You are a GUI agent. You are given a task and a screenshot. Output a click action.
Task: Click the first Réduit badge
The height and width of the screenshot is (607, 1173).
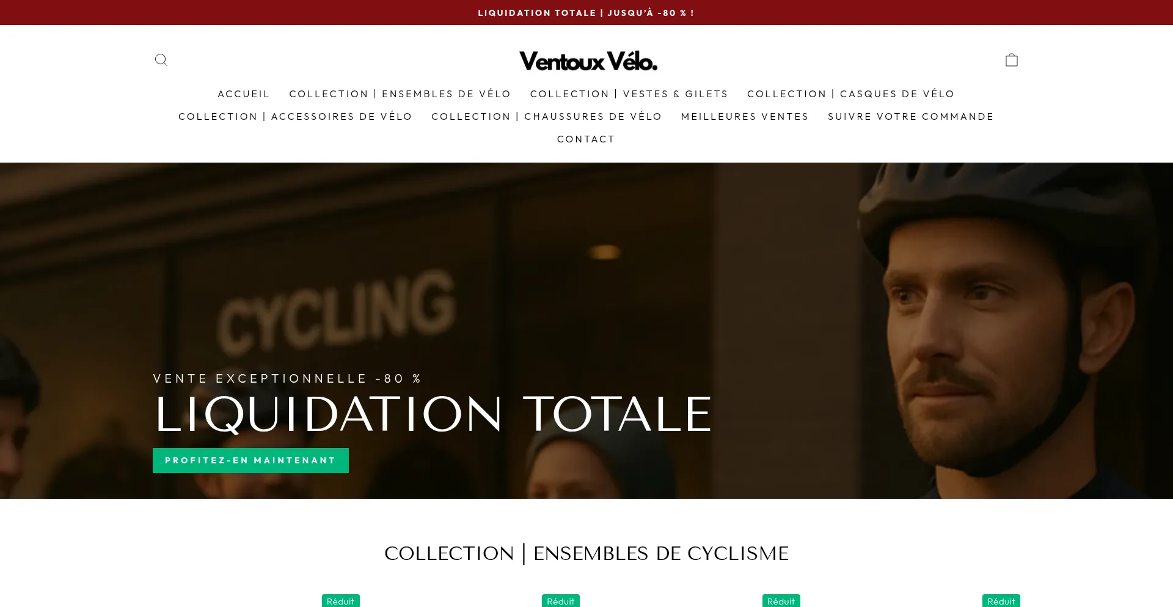coord(341,601)
